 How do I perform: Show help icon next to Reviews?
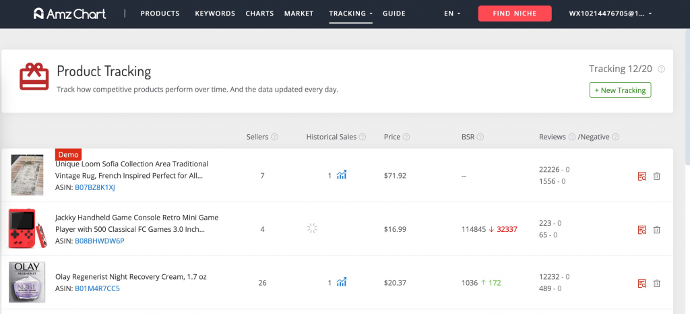[x=572, y=137]
